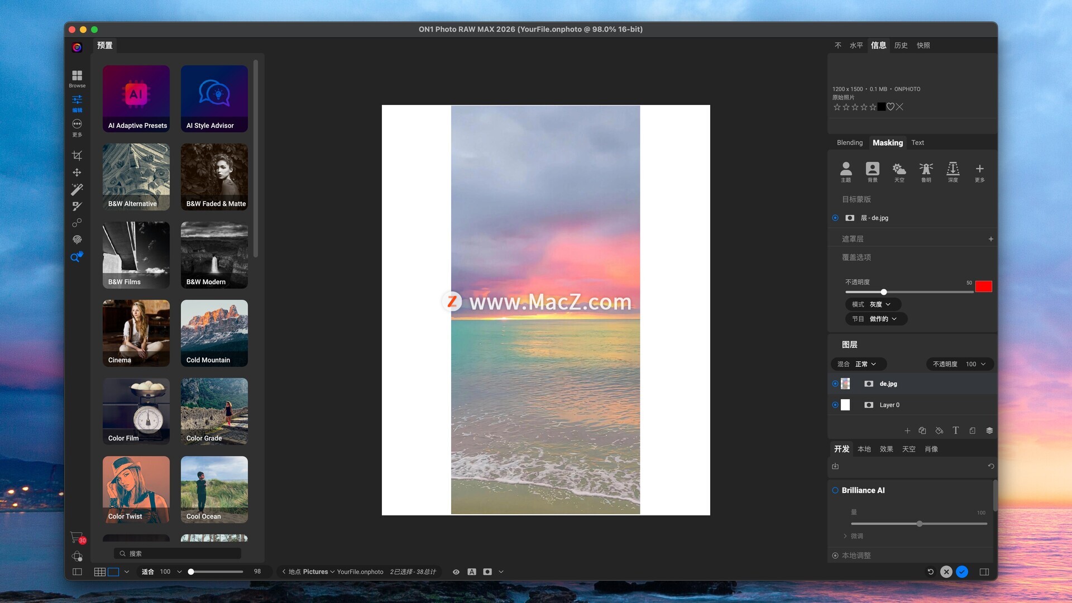Click the Subject mask icon
The image size is (1072, 603).
(x=846, y=171)
